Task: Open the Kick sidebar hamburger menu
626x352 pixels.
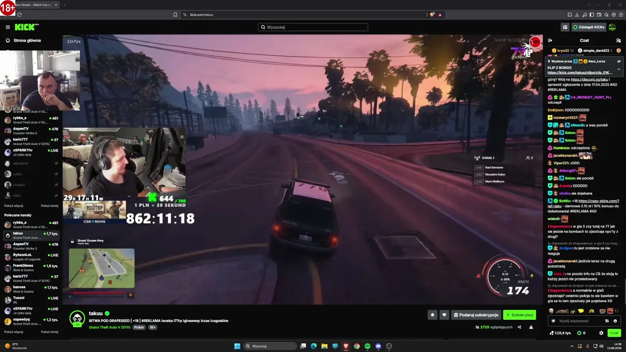Action: (8, 27)
